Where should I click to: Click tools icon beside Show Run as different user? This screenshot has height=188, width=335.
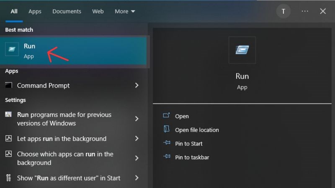point(8,178)
